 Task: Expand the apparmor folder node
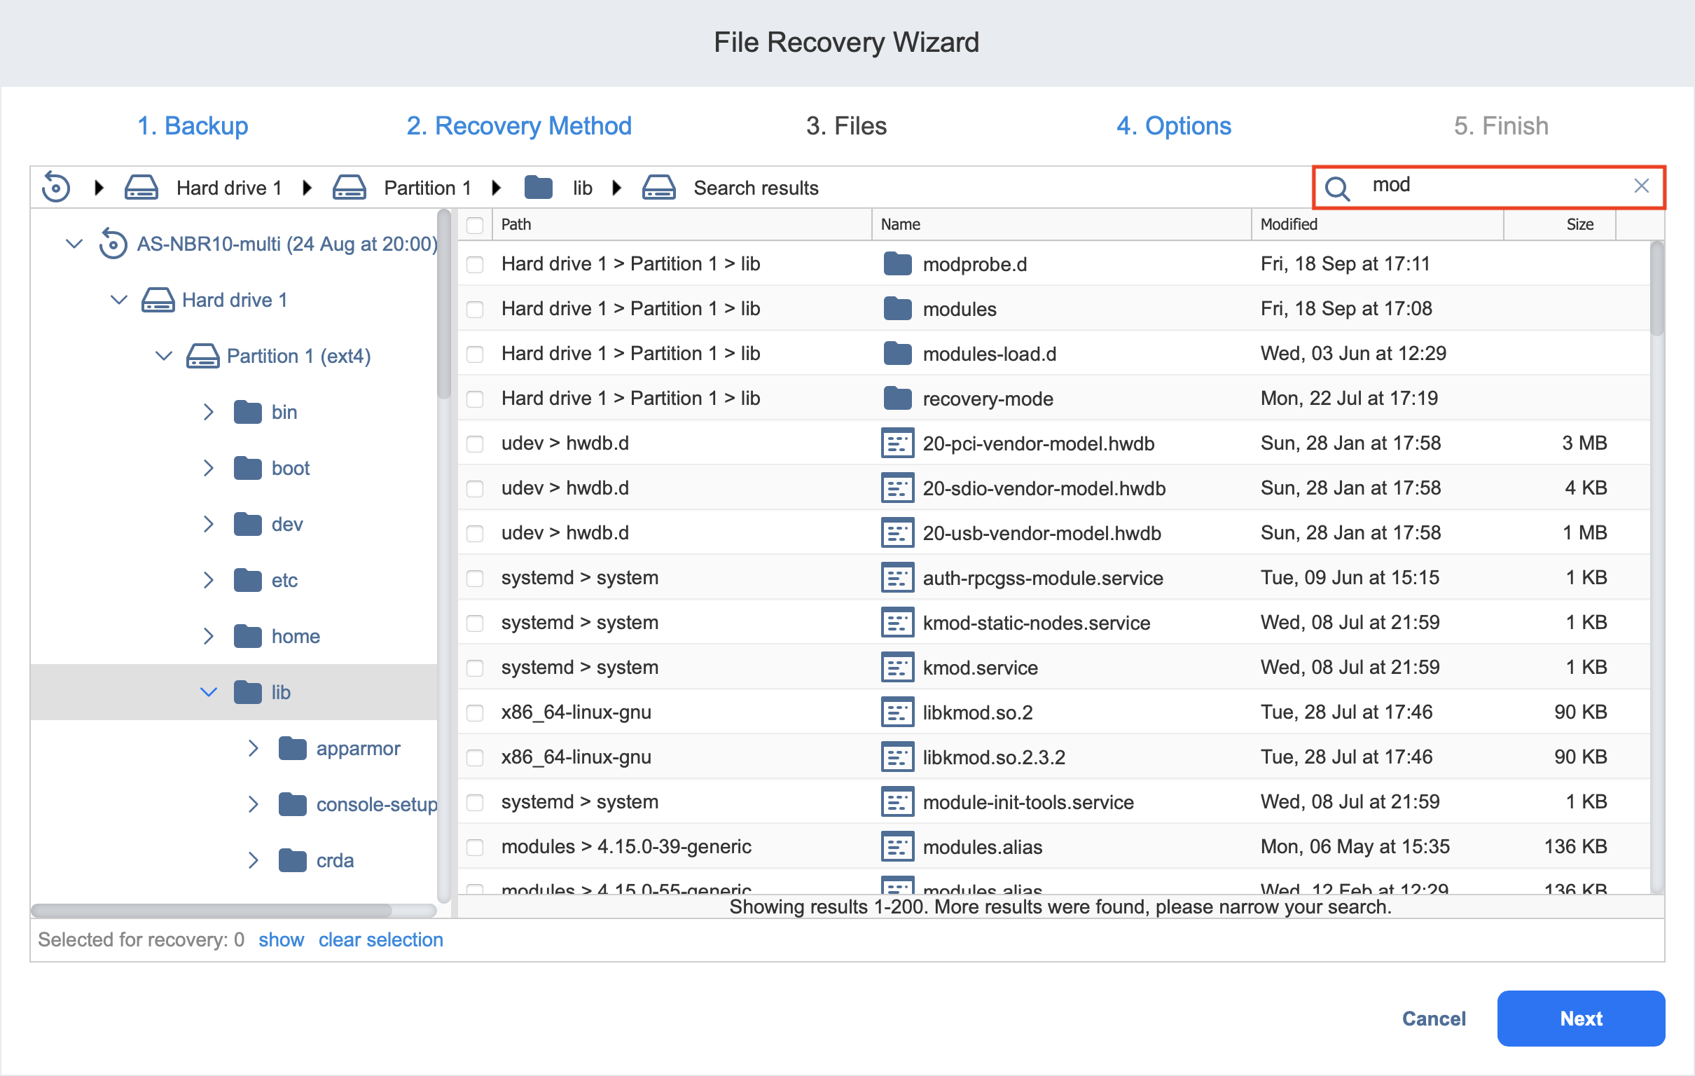(254, 749)
